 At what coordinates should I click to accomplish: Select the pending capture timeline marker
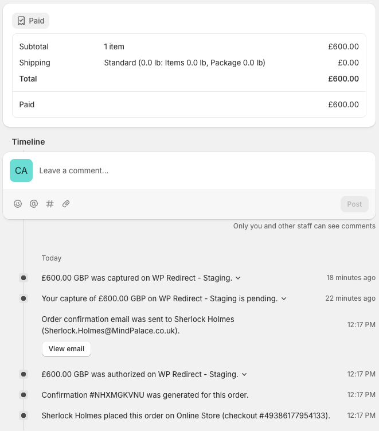24,298
